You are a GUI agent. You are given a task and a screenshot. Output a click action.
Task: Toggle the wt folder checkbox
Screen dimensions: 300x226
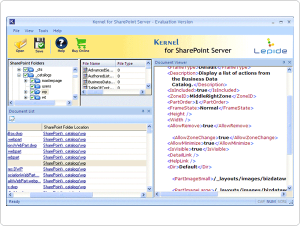32,97
